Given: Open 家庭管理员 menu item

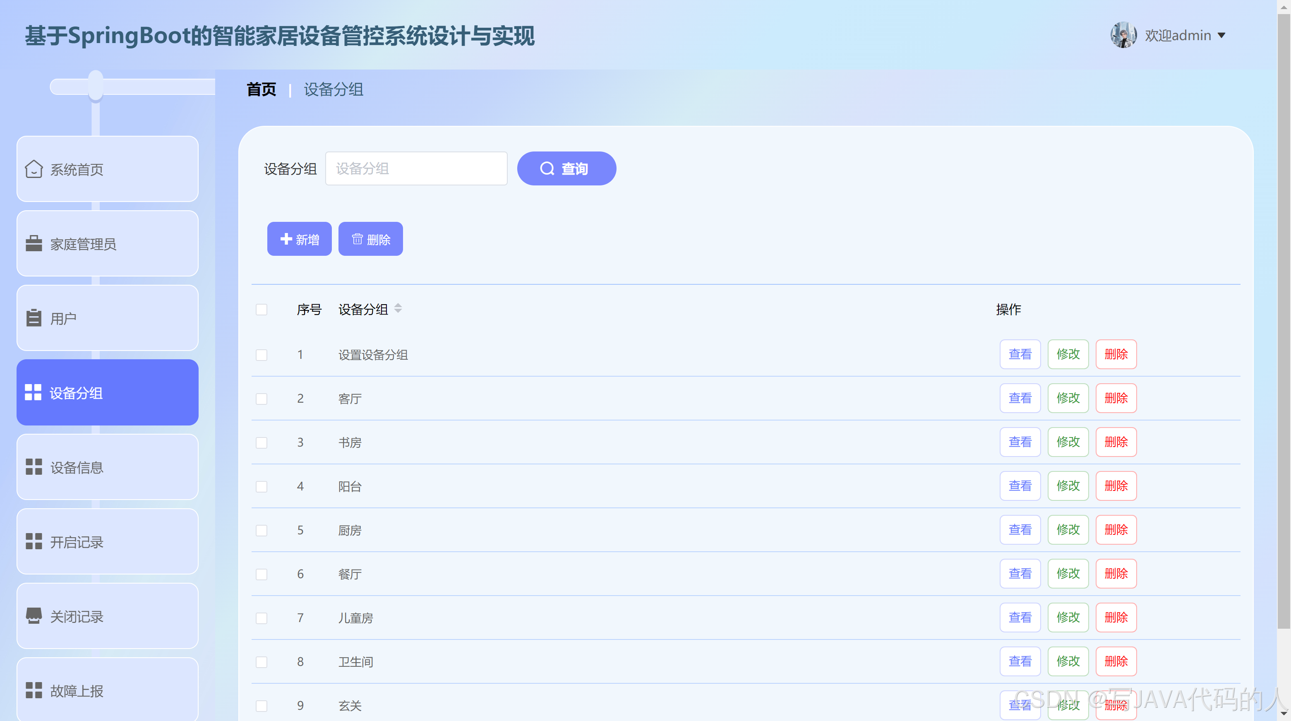Looking at the screenshot, I should coord(107,244).
